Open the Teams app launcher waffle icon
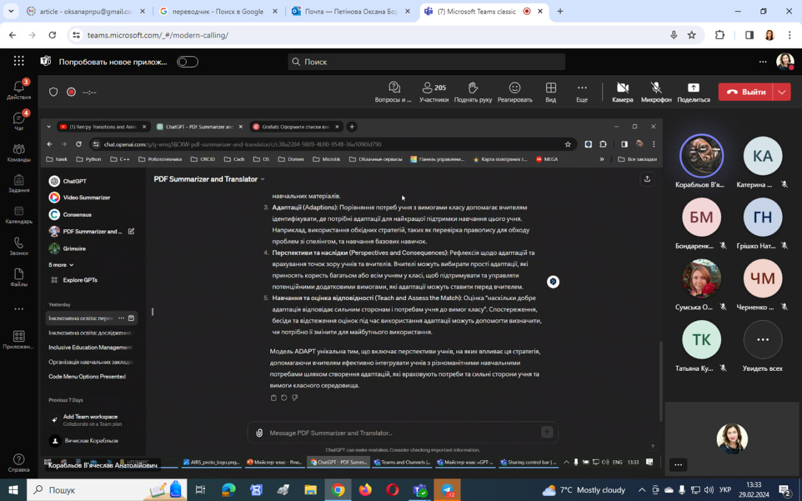This screenshot has width=802, height=501. 19,61
